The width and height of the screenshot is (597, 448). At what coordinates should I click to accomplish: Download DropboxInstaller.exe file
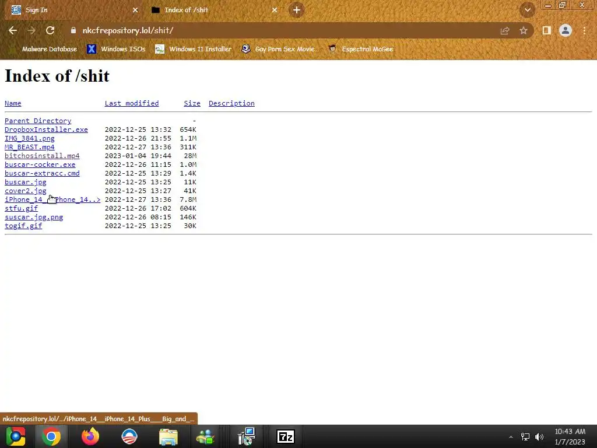coord(46,129)
